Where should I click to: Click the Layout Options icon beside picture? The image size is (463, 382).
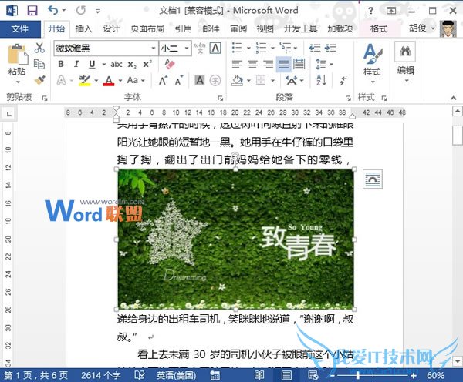click(373, 179)
